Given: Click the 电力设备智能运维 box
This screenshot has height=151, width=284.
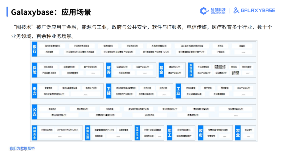Looking at the screenshot, I should click(70, 88).
